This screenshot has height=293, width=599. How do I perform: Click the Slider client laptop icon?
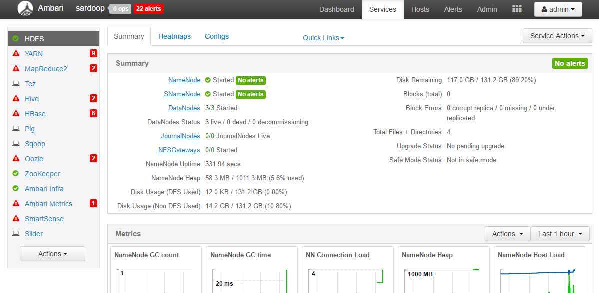pyautogui.click(x=16, y=234)
